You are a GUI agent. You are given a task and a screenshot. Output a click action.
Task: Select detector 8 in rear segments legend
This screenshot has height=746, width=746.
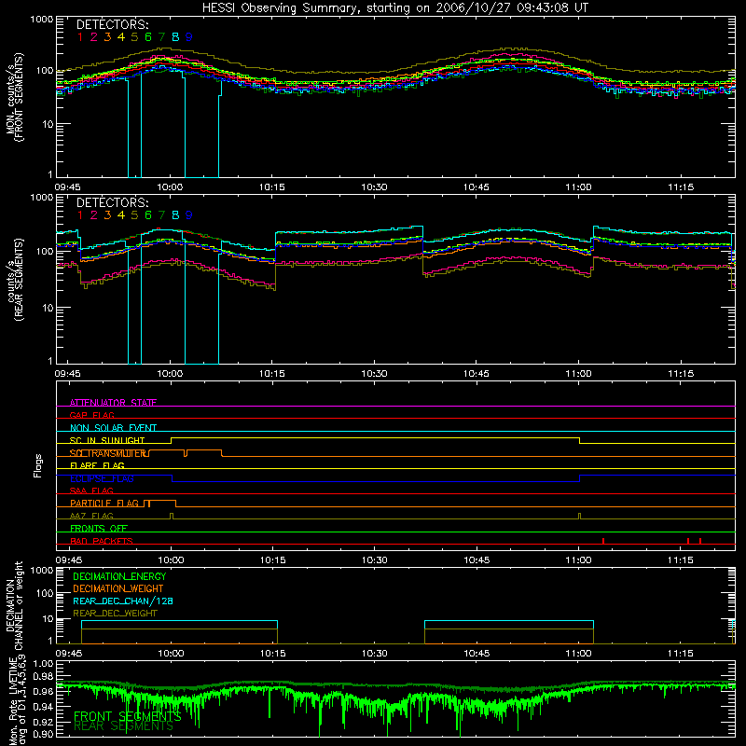click(x=175, y=215)
